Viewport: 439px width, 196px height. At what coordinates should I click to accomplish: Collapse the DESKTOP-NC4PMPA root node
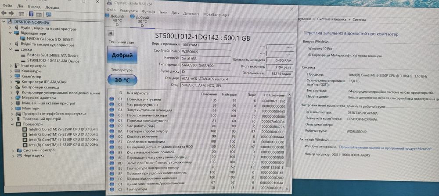(4, 22)
